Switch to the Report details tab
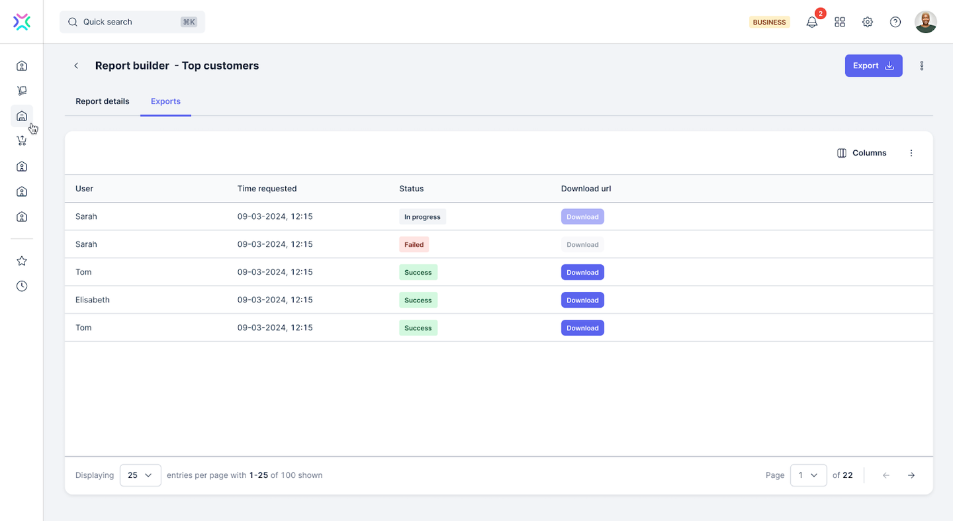The width and height of the screenshot is (953, 521). click(103, 101)
